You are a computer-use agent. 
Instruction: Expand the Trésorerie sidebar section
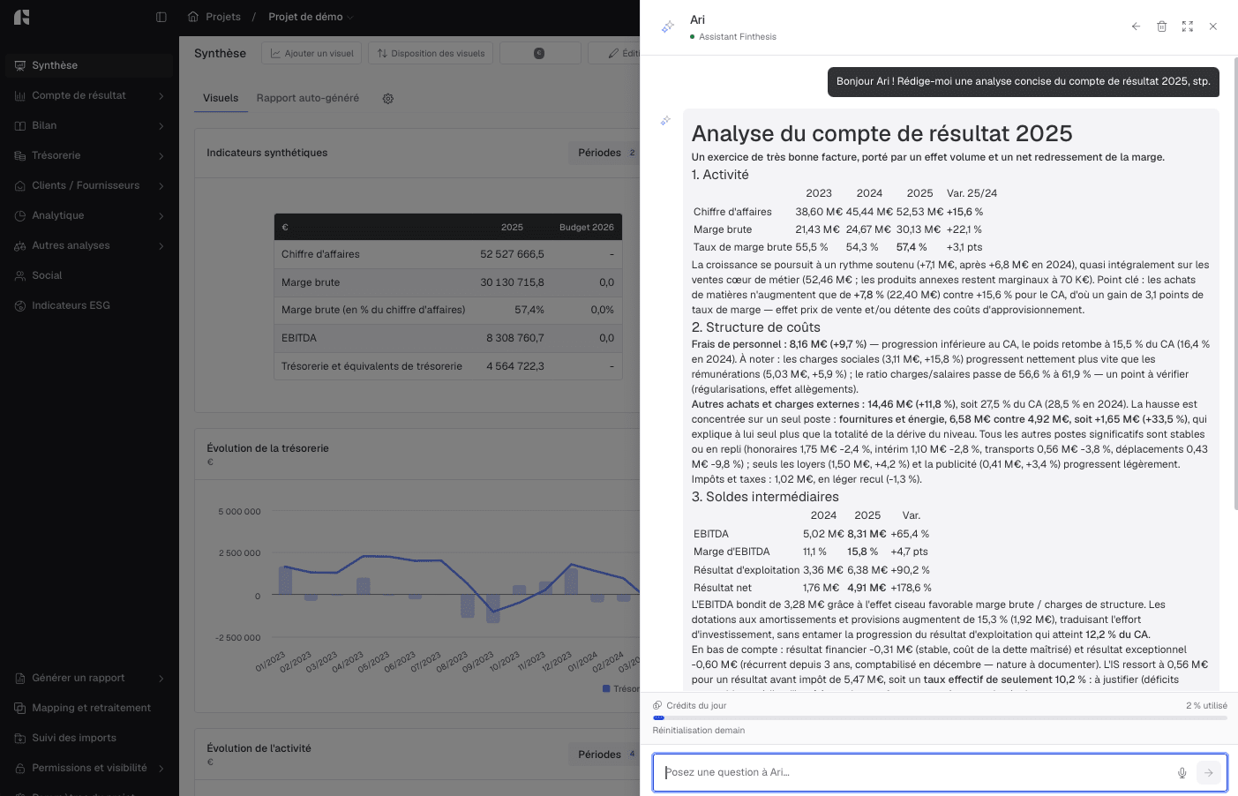click(89, 155)
